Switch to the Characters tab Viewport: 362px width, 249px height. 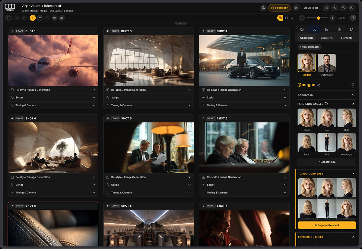[x=307, y=38]
